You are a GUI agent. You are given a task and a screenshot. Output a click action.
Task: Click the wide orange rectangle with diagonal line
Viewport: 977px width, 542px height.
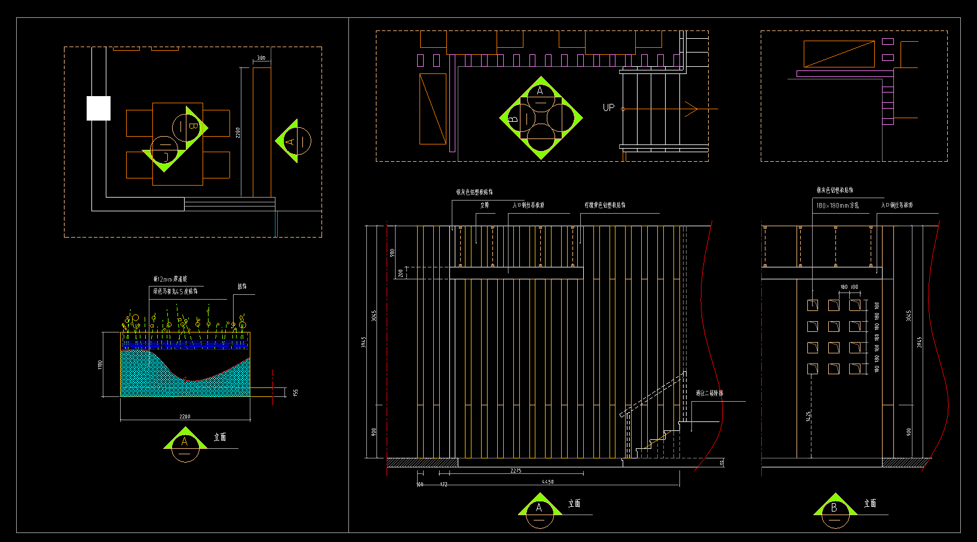pos(839,54)
